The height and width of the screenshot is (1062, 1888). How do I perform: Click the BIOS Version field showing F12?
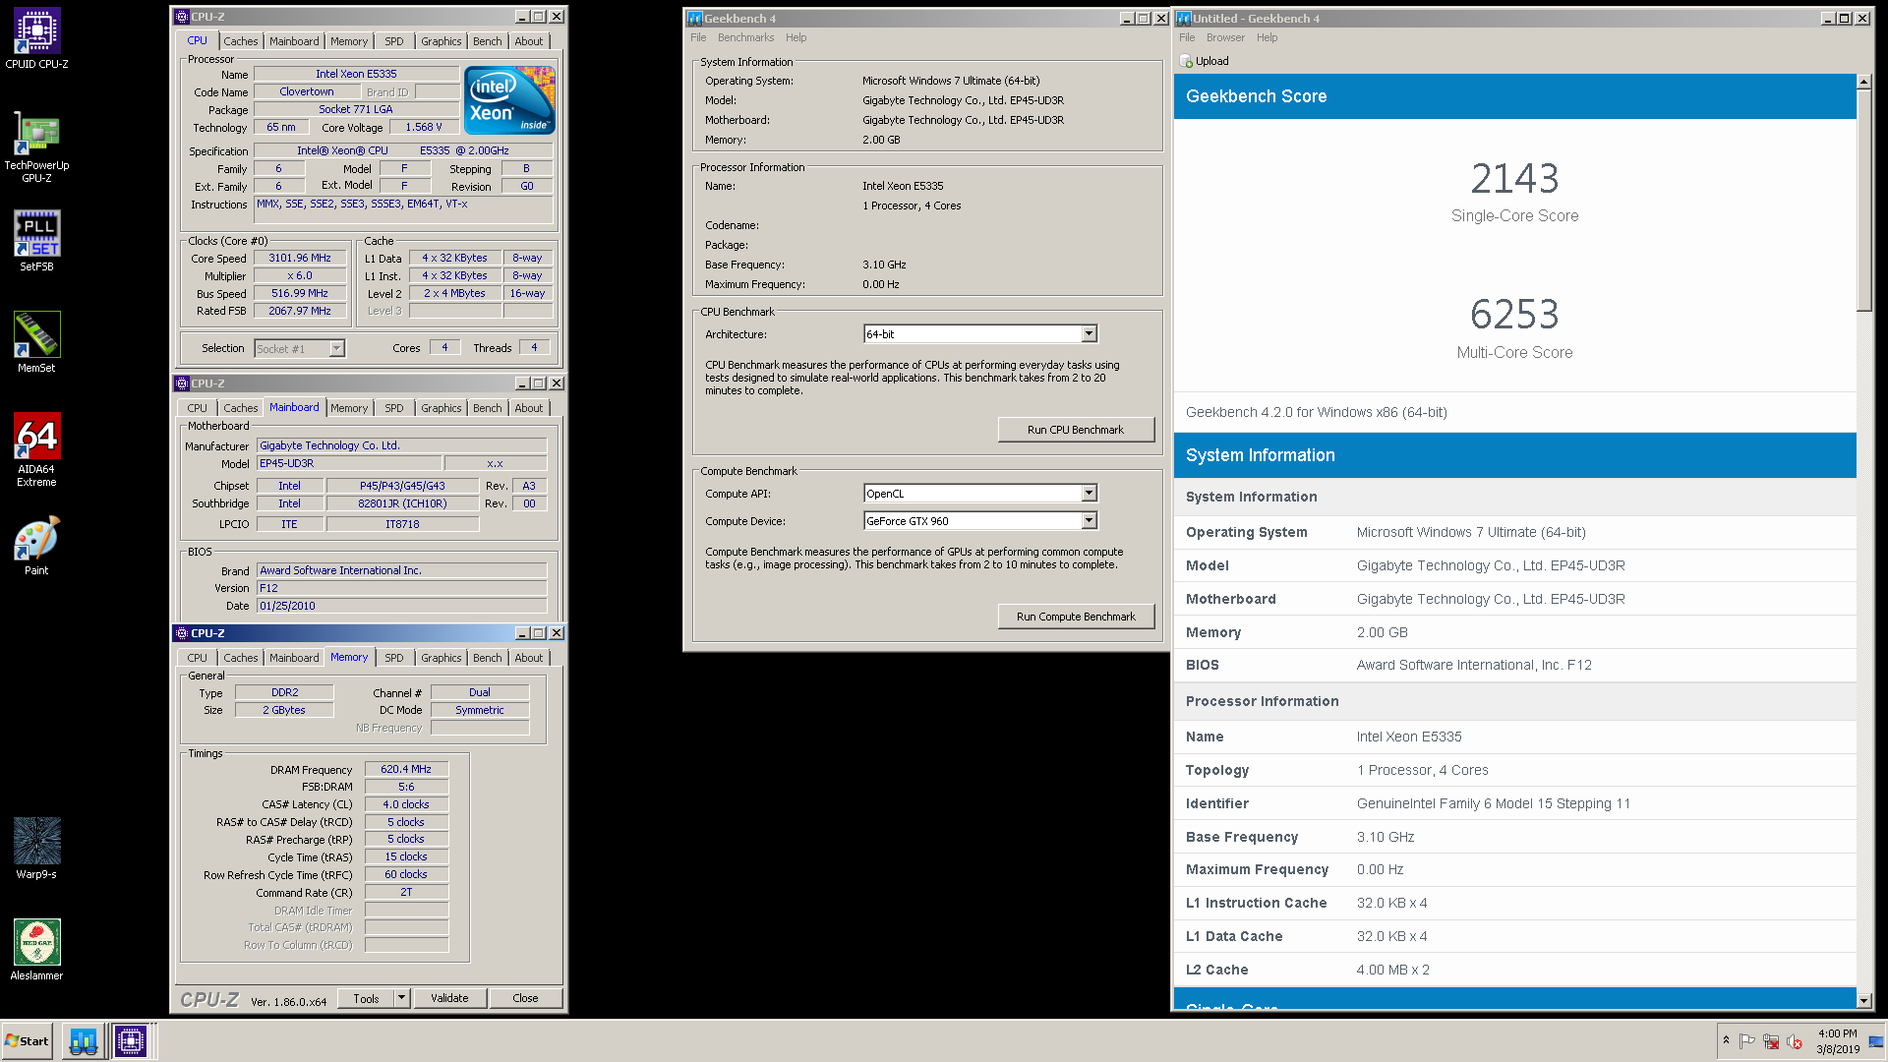coord(401,588)
